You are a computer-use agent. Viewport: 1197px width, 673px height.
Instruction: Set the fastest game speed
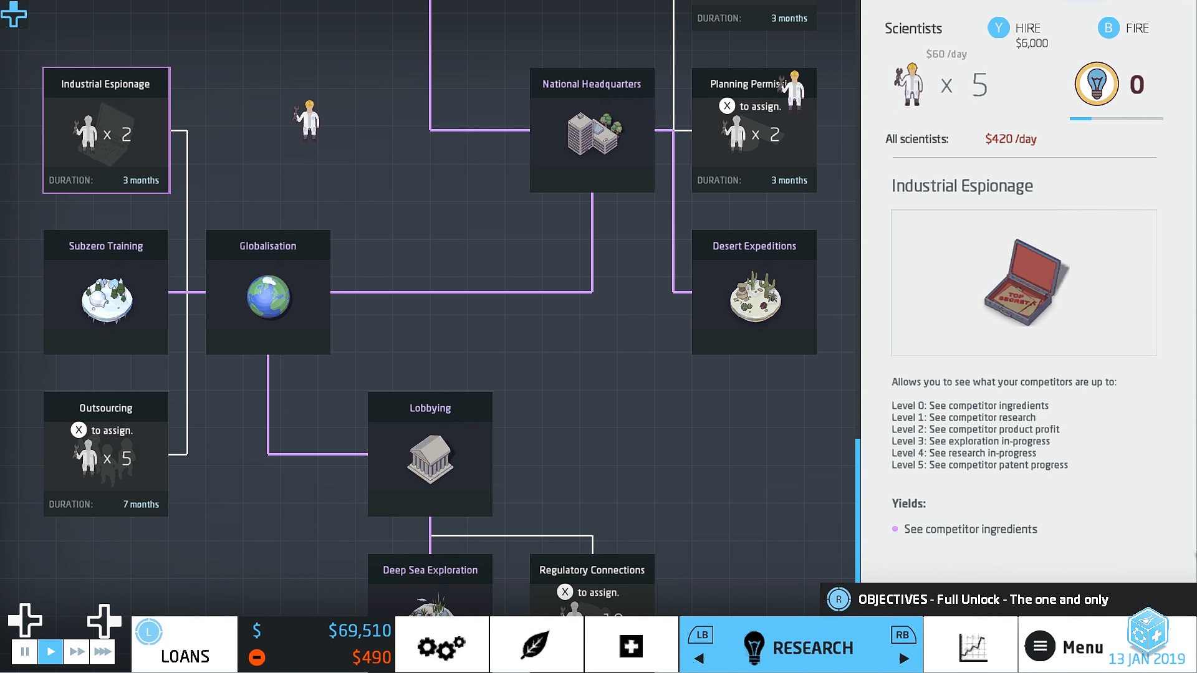[102, 651]
